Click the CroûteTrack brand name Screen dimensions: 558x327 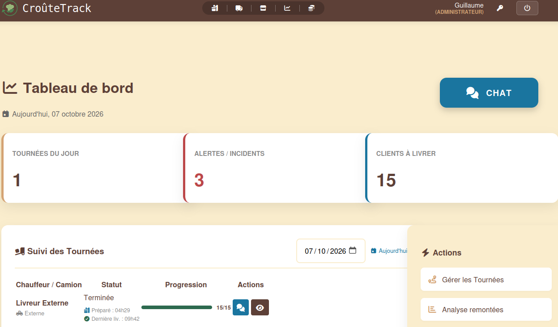(57, 8)
